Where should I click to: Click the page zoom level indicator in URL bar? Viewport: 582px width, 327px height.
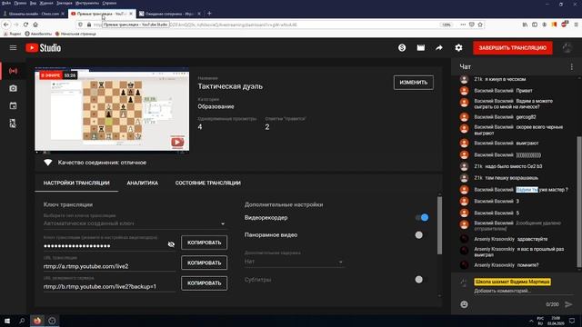click(447, 25)
